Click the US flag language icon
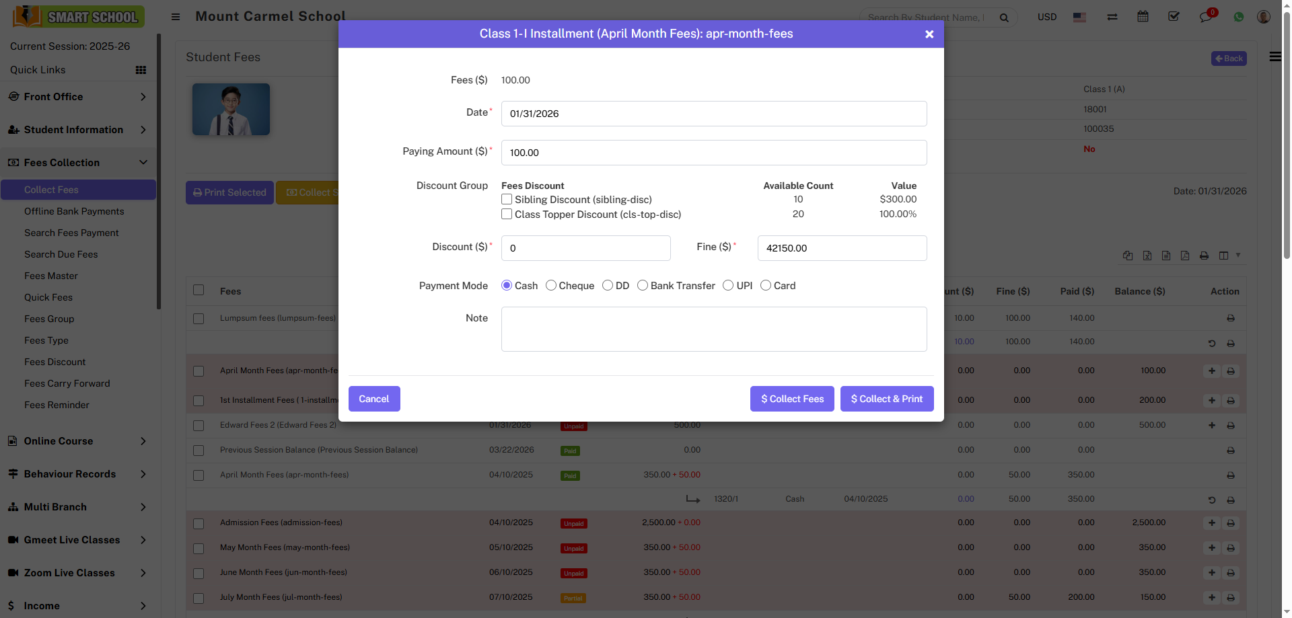This screenshot has height=618, width=1292. pyautogui.click(x=1079, y=17)
